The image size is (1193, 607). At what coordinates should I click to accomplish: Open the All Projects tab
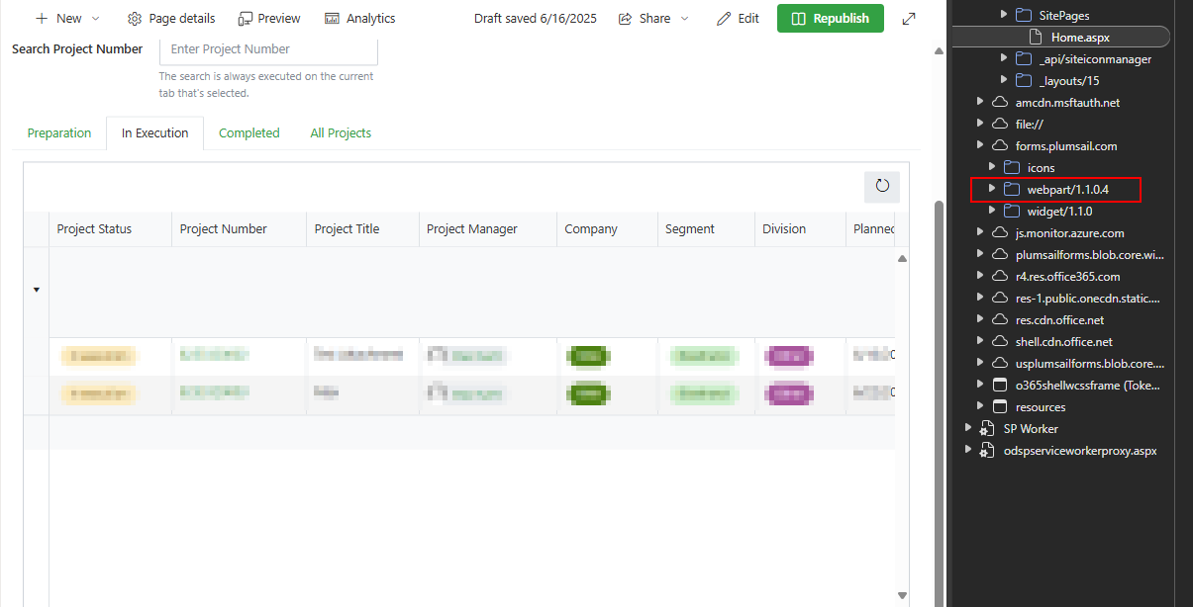click(x=341, y=133)
